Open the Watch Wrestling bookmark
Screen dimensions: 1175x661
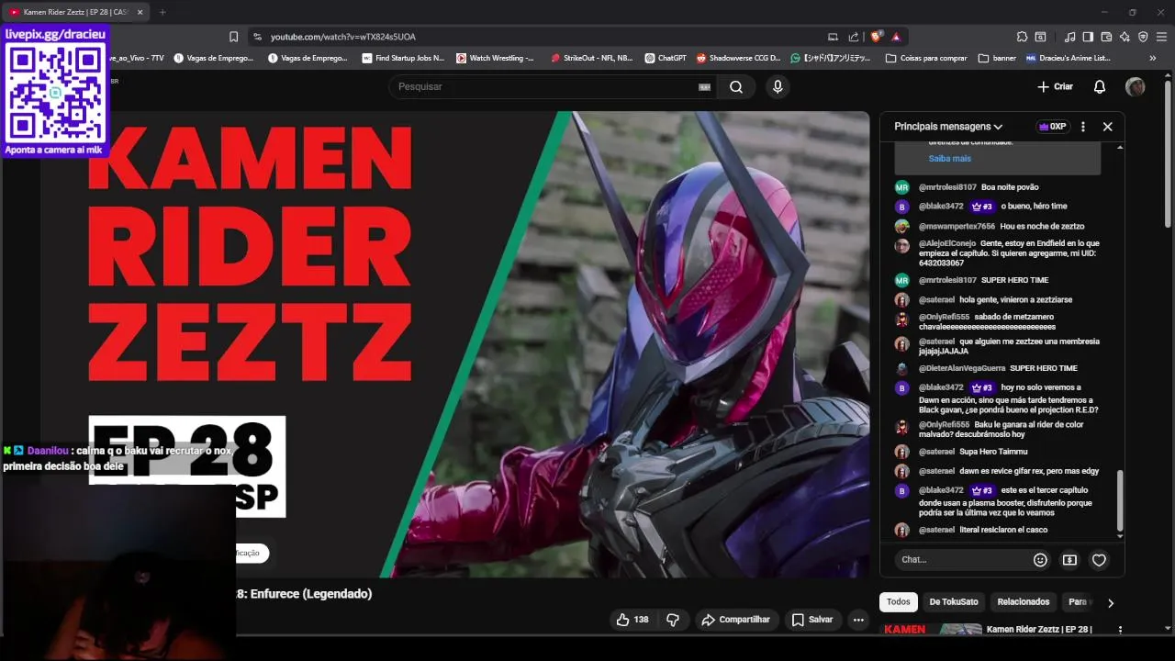pyautogui.click(x=495, y=58)
